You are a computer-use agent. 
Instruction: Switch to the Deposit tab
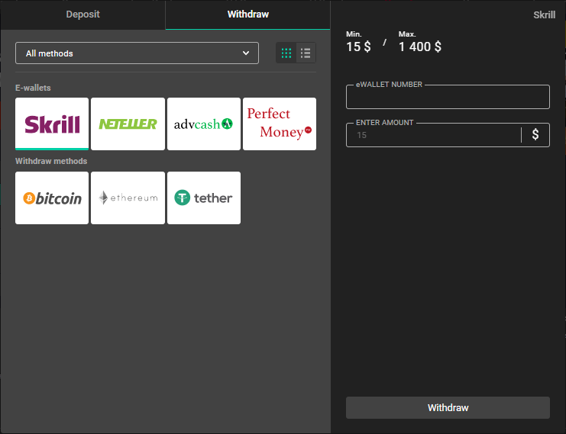pos(82,14)
